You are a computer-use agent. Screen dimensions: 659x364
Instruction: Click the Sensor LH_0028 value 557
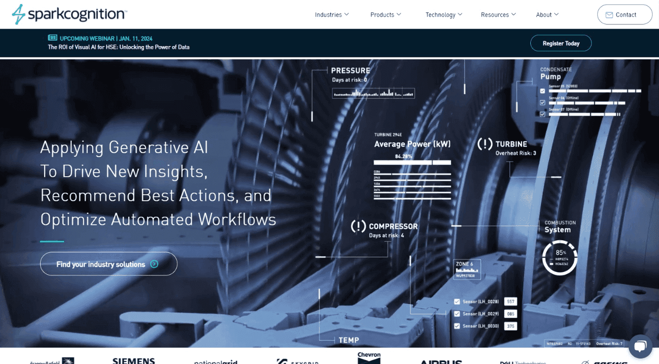510,301
